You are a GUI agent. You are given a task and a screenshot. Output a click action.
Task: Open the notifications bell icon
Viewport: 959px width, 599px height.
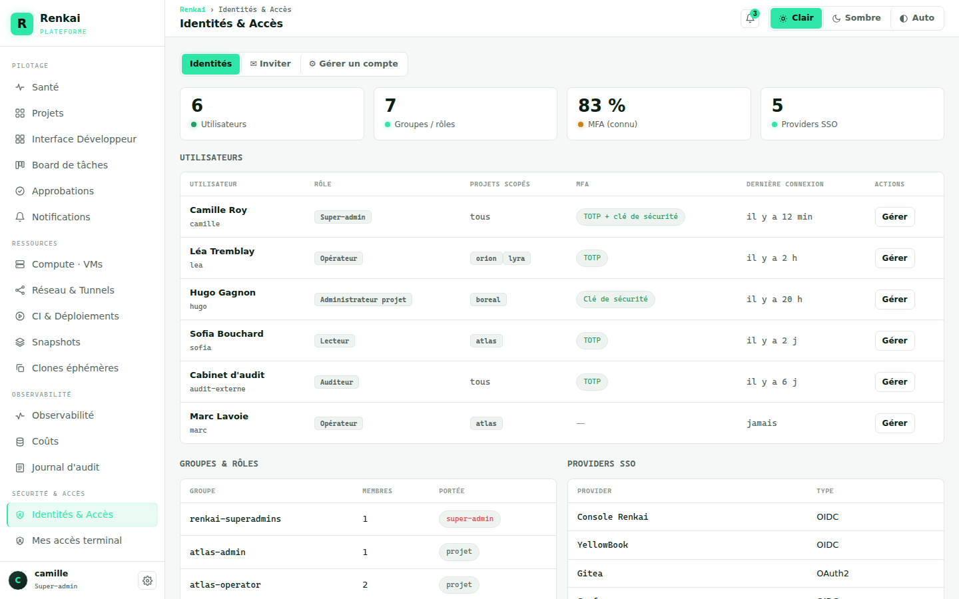[750, 19]
